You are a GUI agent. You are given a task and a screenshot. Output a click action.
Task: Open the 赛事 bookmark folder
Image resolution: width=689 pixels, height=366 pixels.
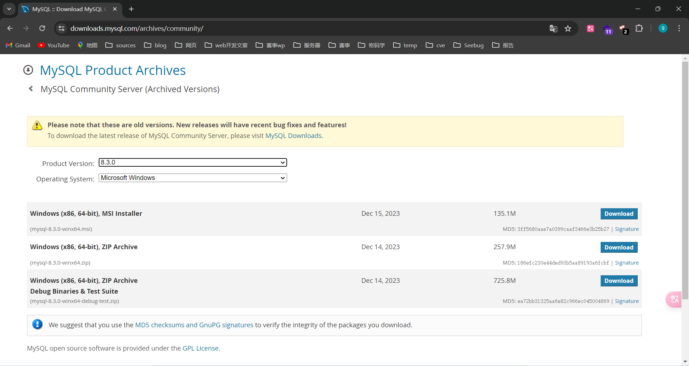(x=339, y=45)
